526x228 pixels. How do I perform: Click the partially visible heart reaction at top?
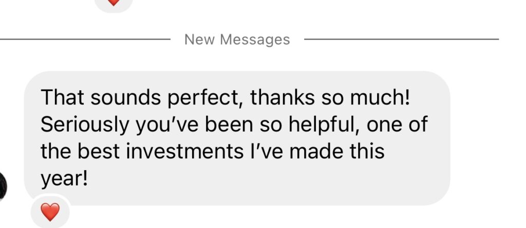114,3
